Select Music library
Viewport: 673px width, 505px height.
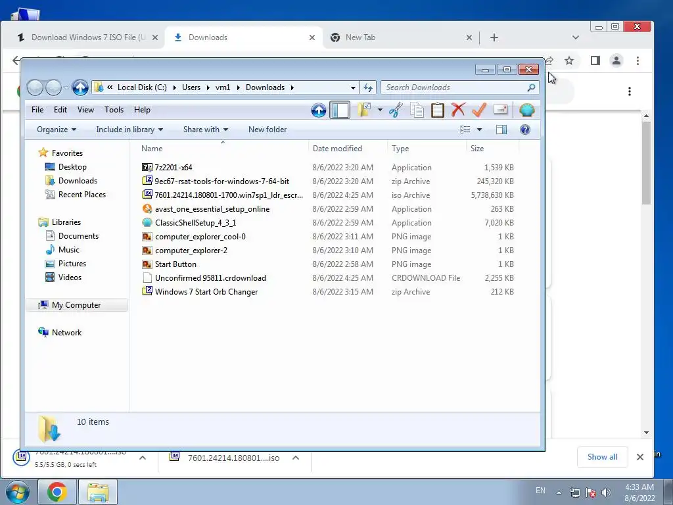click(68, 249)
